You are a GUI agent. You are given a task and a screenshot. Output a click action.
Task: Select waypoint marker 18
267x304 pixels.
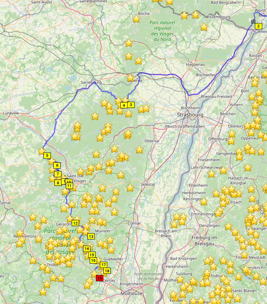pos(107,270)
